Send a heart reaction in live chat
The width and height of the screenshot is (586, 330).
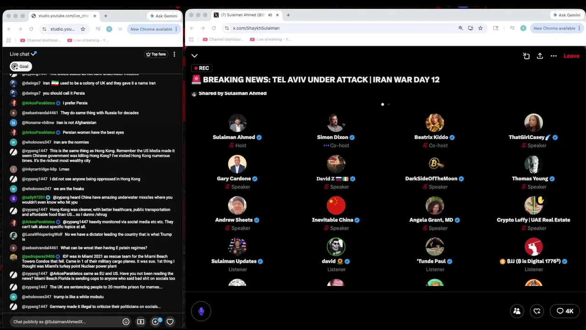pos(170,322)
